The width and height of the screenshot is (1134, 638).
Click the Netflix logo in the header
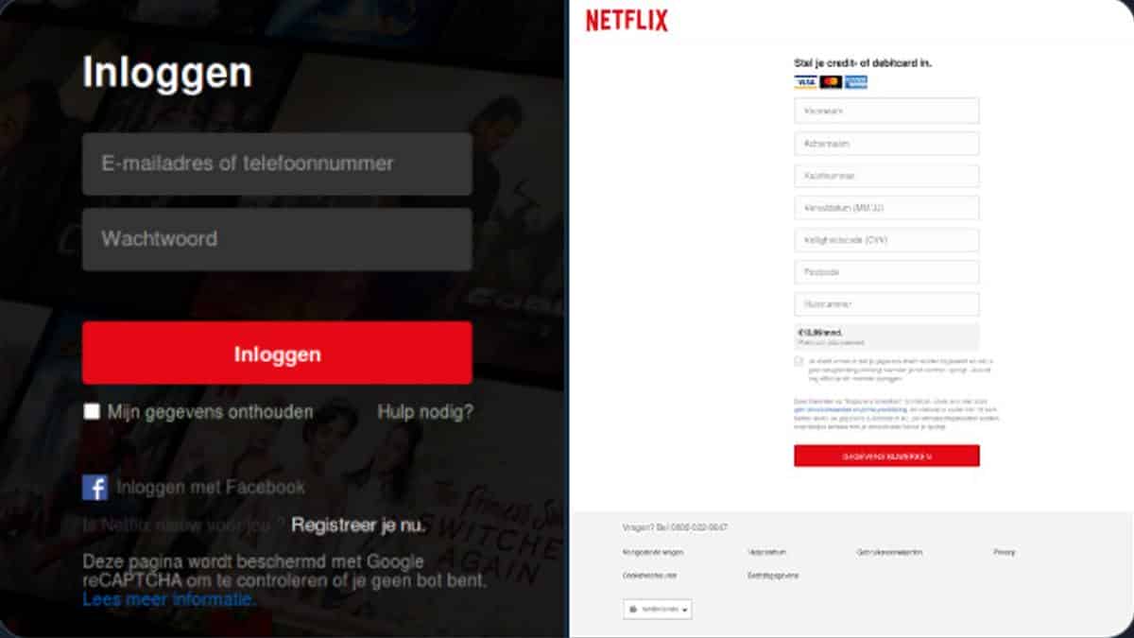click(627, 21)
